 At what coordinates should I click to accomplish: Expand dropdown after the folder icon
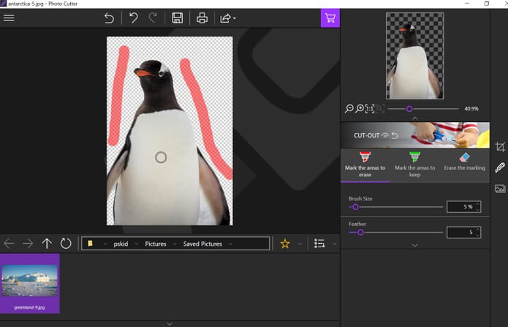click(105, 244)
